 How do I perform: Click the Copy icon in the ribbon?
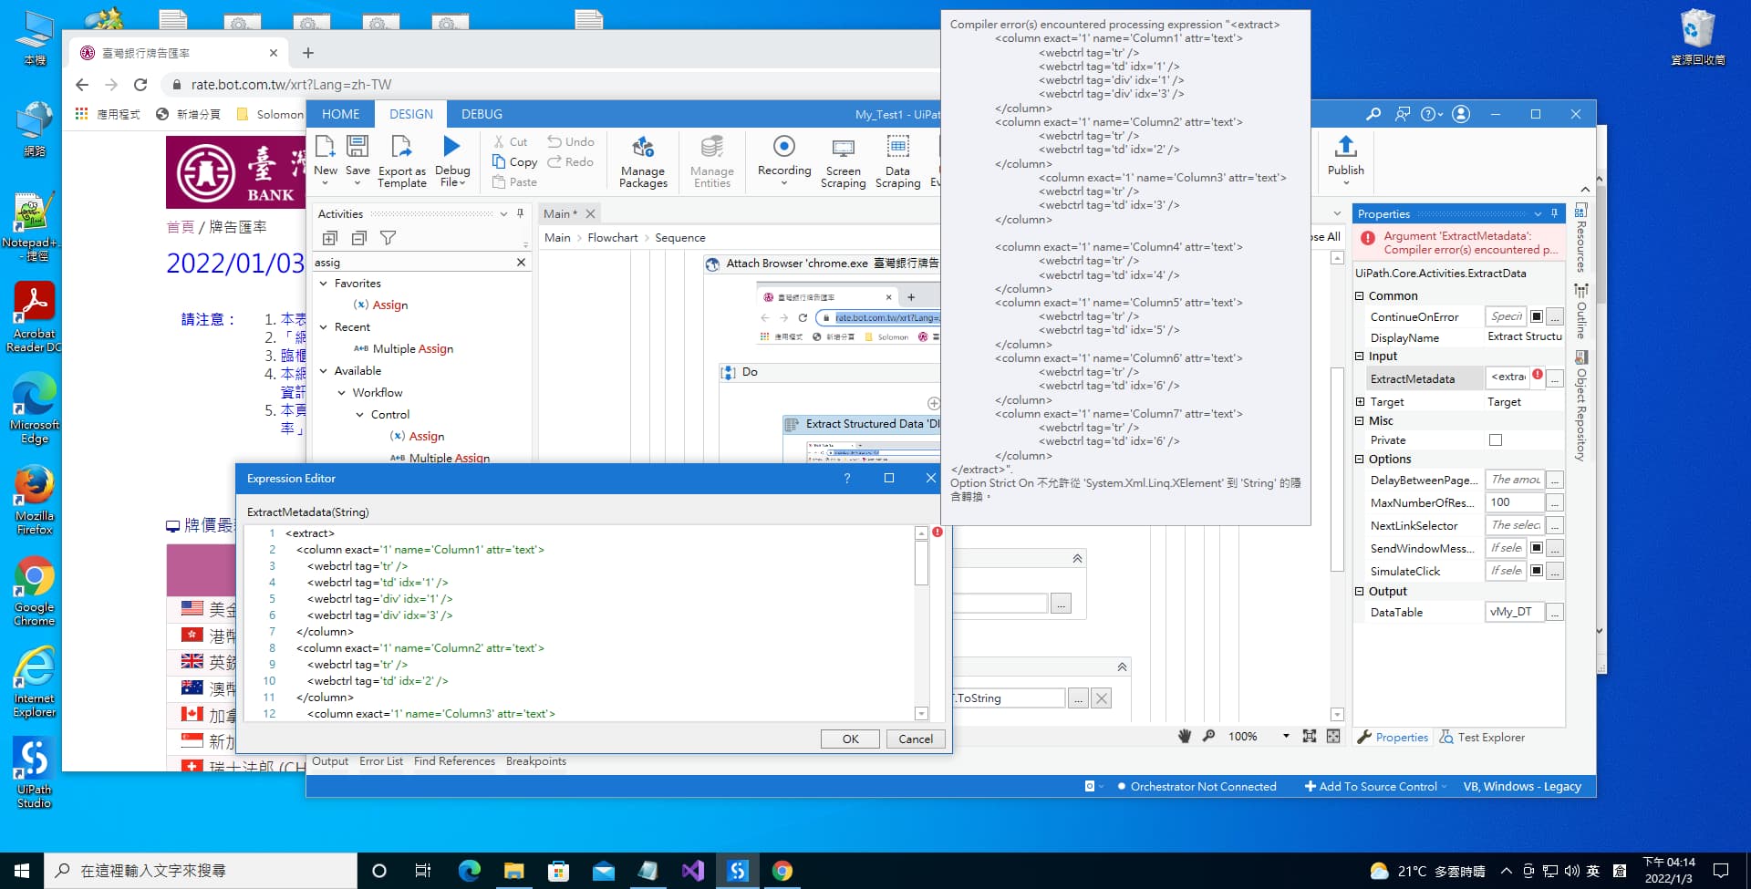click(499, 161)
